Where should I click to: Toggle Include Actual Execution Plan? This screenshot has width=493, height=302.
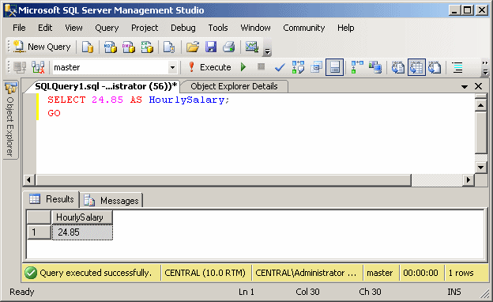pos(357,67)
